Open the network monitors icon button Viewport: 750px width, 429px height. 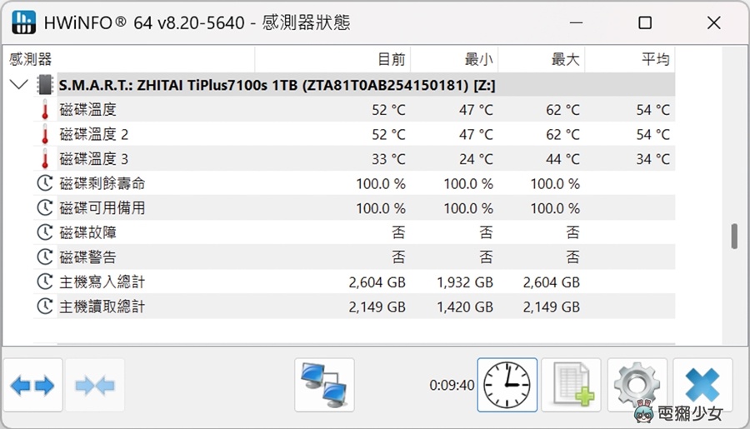(324, 385)
